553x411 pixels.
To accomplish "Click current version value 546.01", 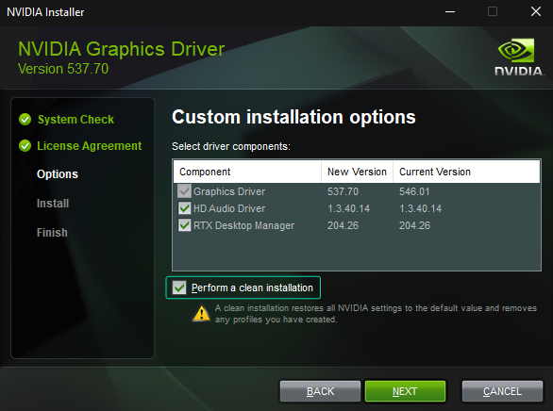I will pos(414,191).
